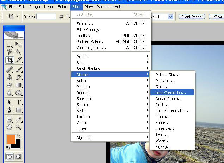Open the File menu

pos(12,7)
